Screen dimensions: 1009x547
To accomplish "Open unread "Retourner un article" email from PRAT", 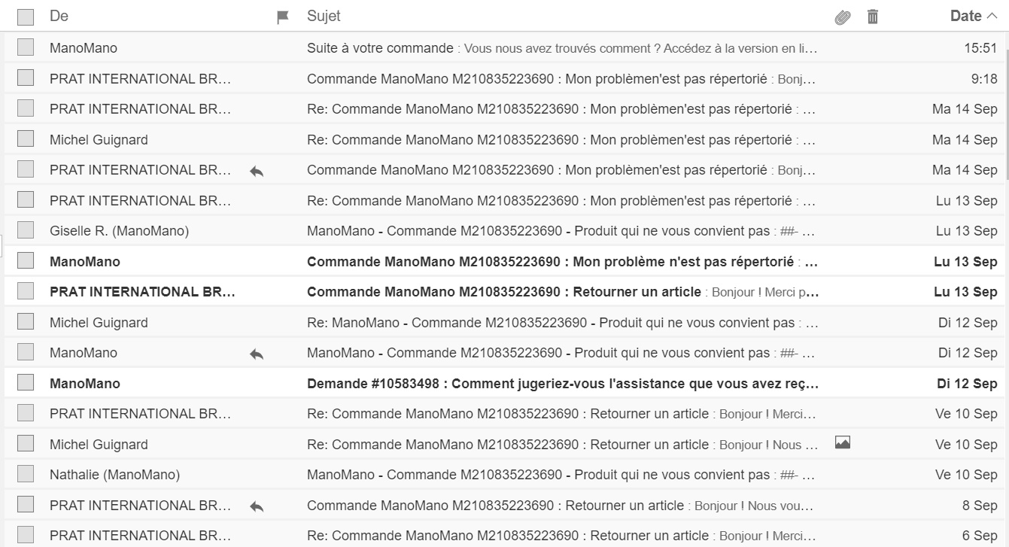I will (503, 292).
